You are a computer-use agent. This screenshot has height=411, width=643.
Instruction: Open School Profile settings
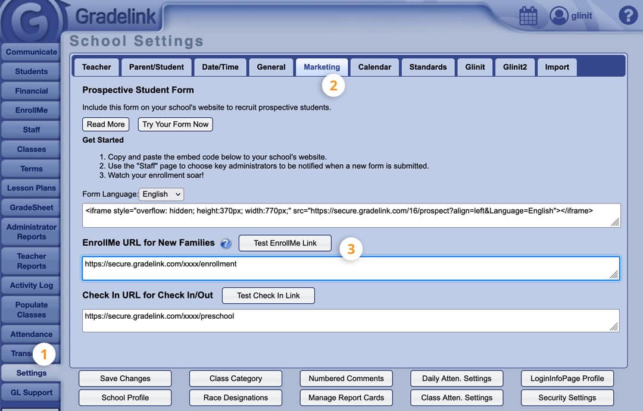pos(125,398)
